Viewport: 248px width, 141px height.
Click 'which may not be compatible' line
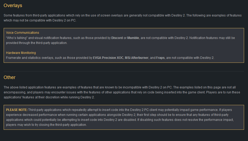40,20
